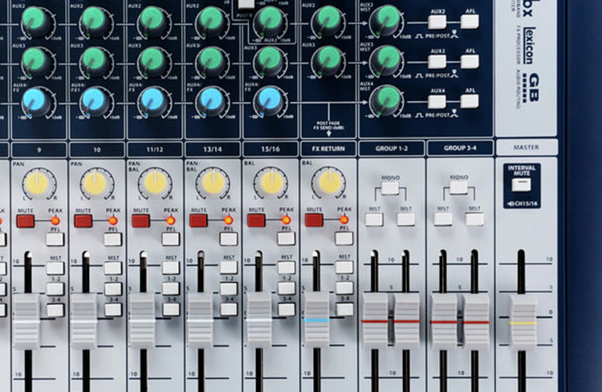Click the blue AUX4/FX1 knob on channel 10
The width and height of the screenshot is (602, 392).
click(x=94, y=101)
